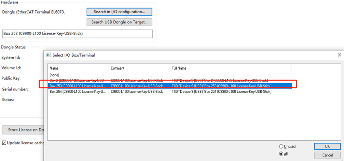Screen dimensions: 344x161
Task: Click the Volume Id label
Action: (x=11, y=68)
